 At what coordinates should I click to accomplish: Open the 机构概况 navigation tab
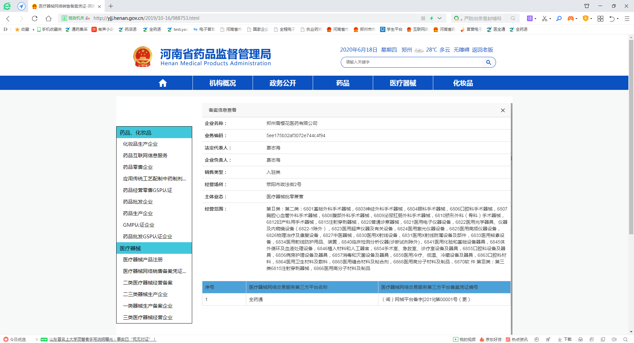223,83
